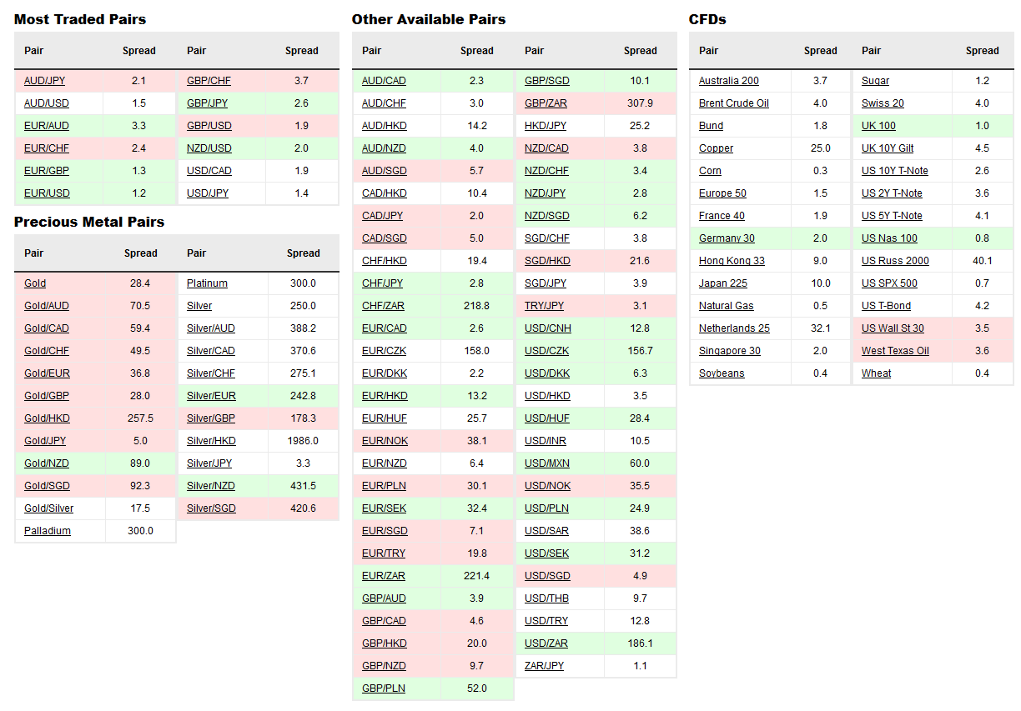1021x711 pixels.
Task: Open the USD/SGD pair link
Action: [x=547, y=576]
